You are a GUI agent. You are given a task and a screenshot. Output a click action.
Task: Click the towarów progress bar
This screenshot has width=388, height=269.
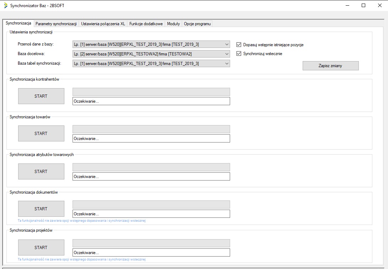click(x=151, y=129)
